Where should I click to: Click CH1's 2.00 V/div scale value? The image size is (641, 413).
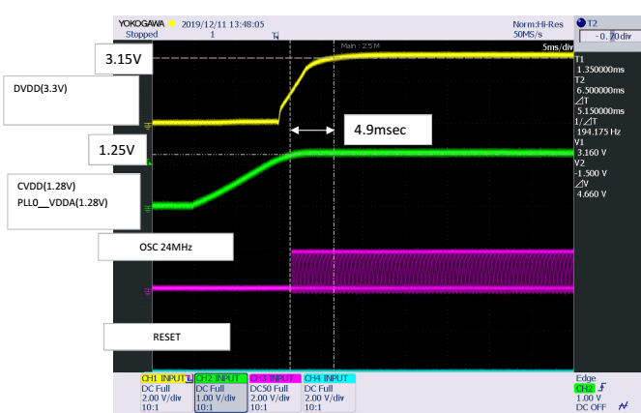(x=161, y=398)
